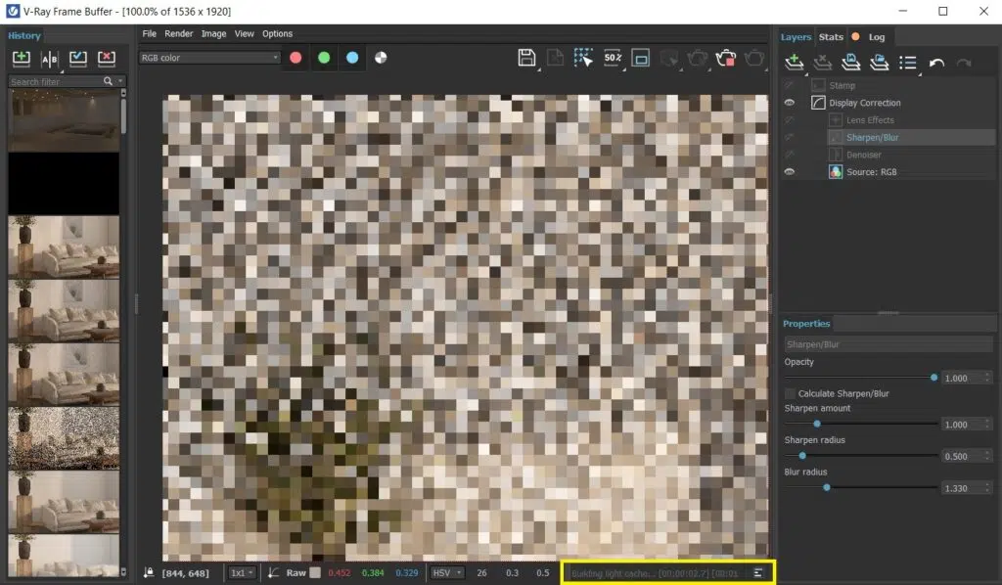Enable Calculate Sharpen/Blur checkbox

point(790,393)
